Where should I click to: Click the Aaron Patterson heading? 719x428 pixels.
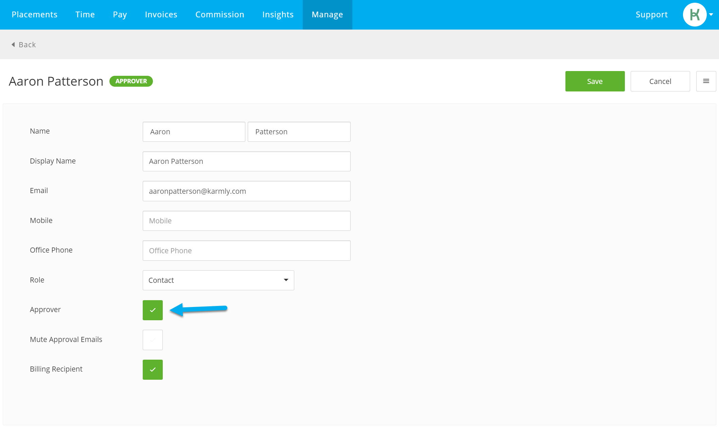56,81
